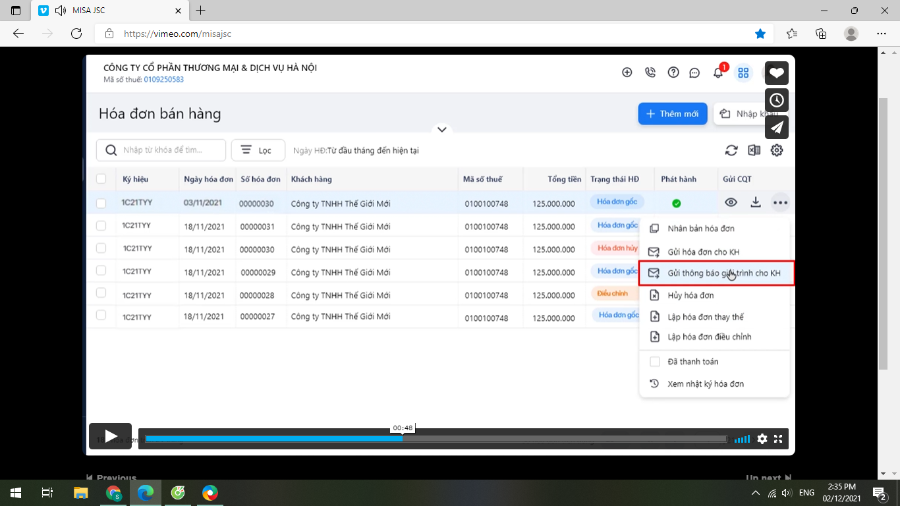
Task: Click the invoice keyword search field
Action: click(161, 150)
